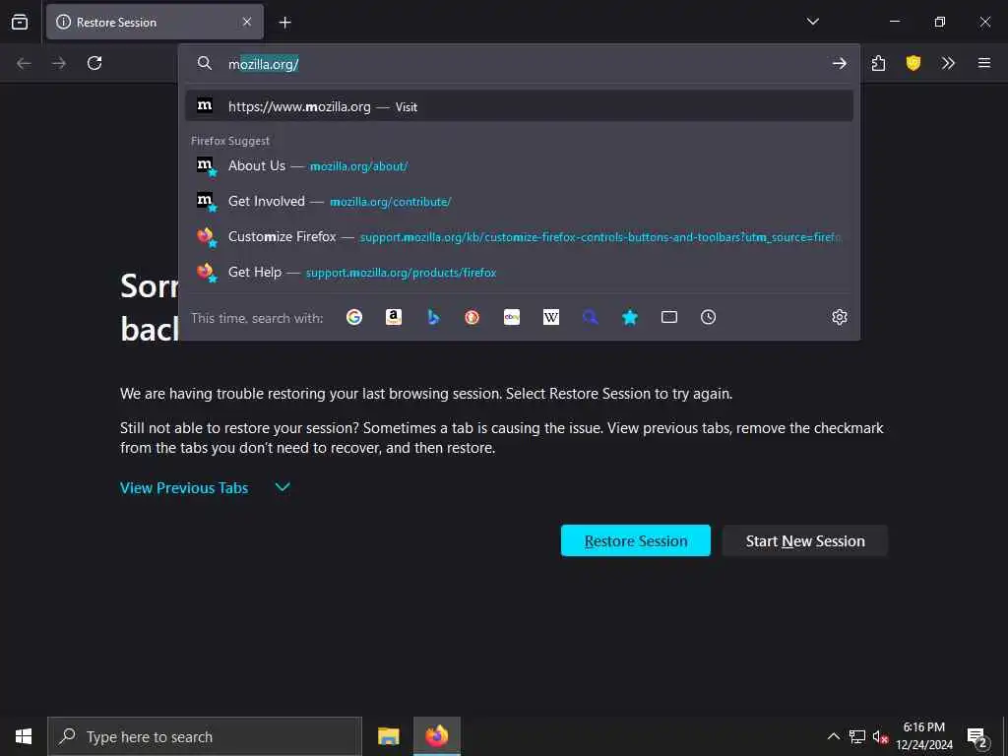Open the Firefox application menu
Image resolution: width=1008 pixels, height=756 pixels.
[984, 63]
